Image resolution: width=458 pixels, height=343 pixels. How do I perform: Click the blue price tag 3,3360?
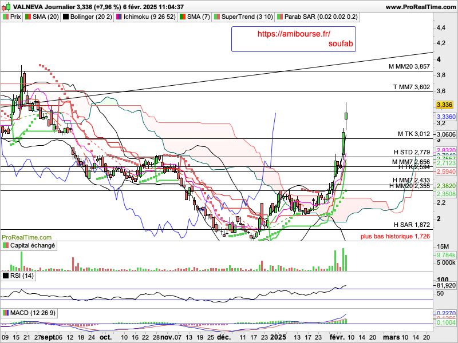pos(446,117)
